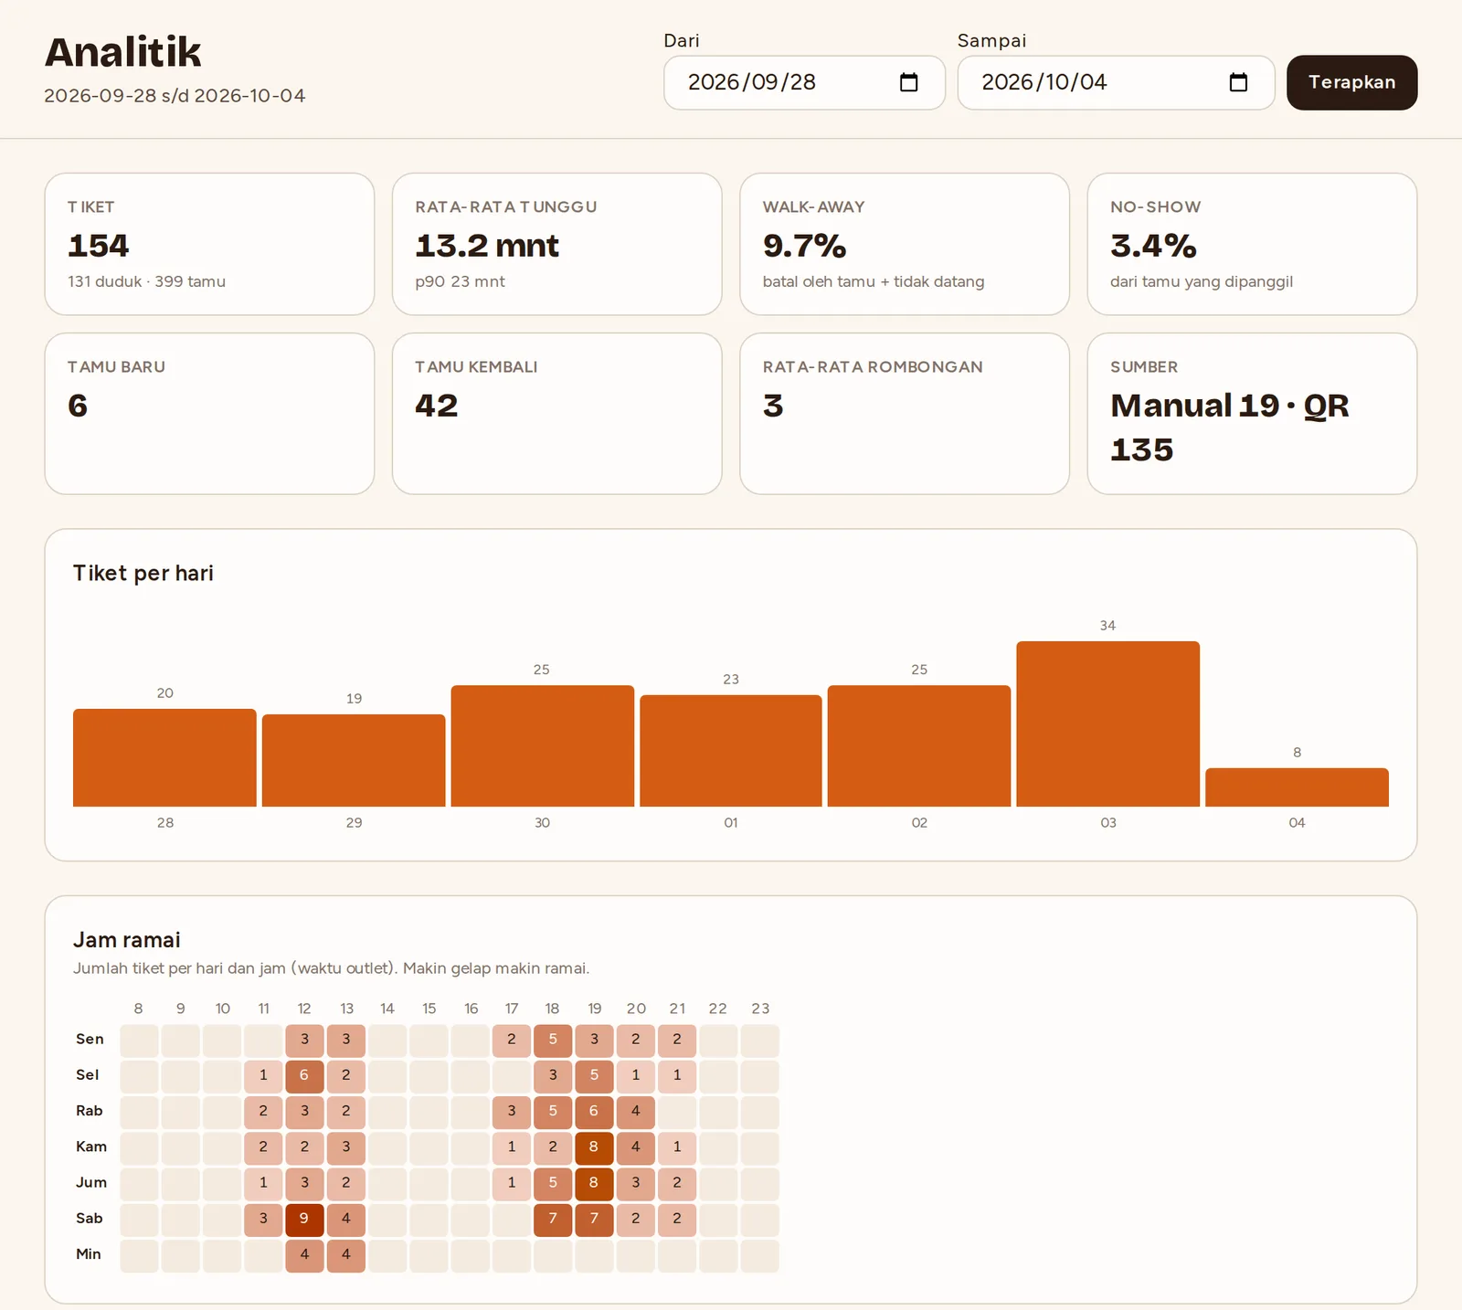Viewport: 1462px width, 1310px height.
Task: Click the Rata-rata Tunggu value 13.2 mnt
Action: pos(487,246)
